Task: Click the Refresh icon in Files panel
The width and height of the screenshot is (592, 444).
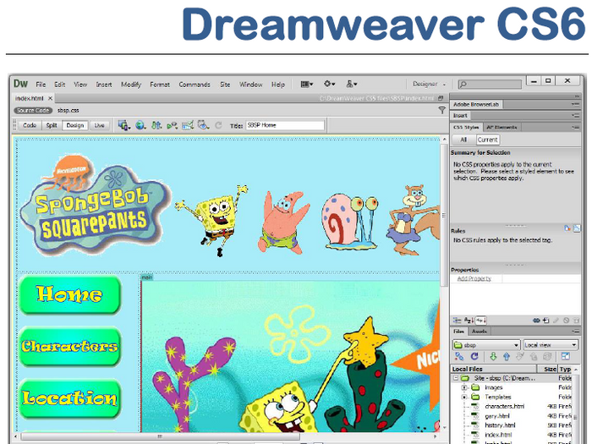Action: (x=474, y=356)
